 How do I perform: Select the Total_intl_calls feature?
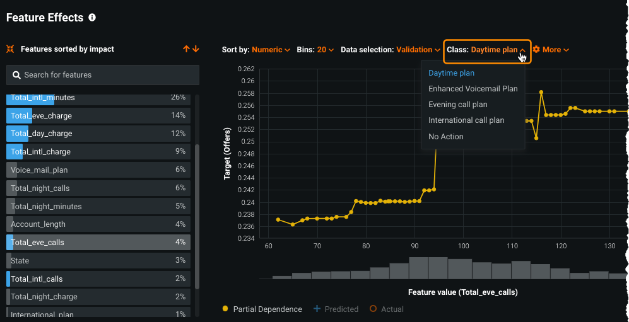coord(98,279)
